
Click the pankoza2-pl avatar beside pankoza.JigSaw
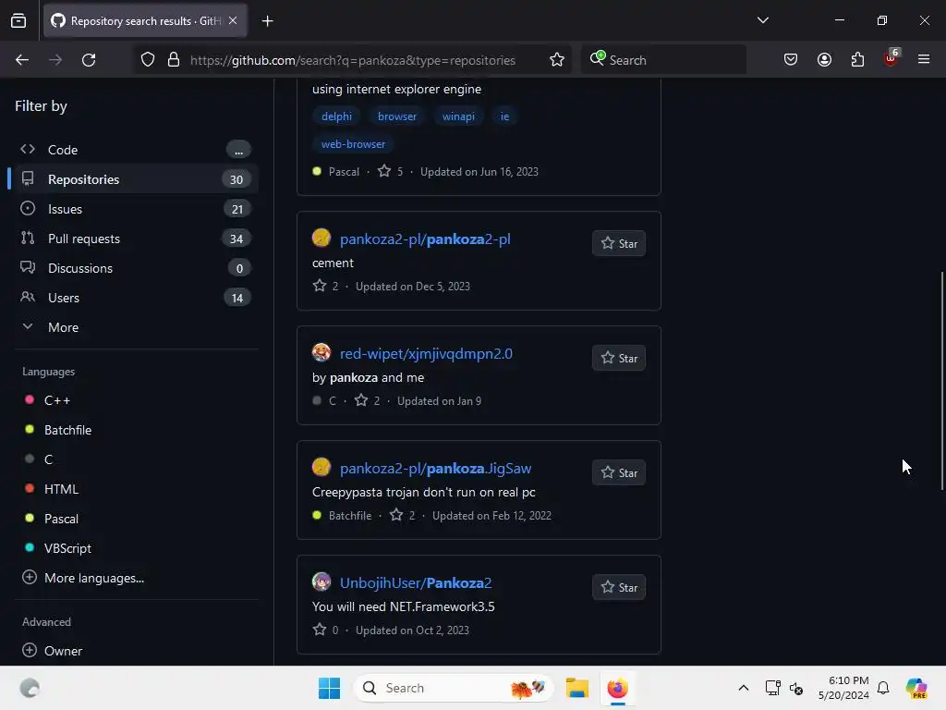click(x=321, y=467)
